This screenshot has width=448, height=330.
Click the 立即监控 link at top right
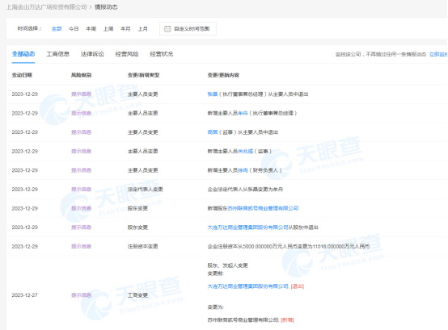438,54
